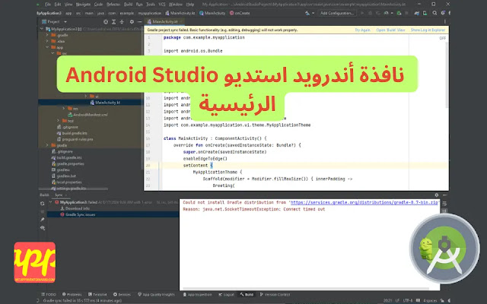Open the Window menu
The image size is (487, 304).
click(x=176, y=5)
